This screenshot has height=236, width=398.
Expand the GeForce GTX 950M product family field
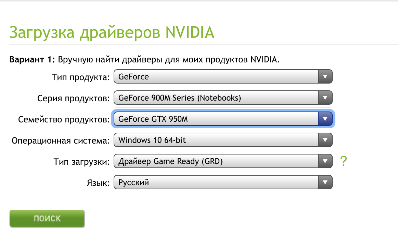[x=216, y=119]
